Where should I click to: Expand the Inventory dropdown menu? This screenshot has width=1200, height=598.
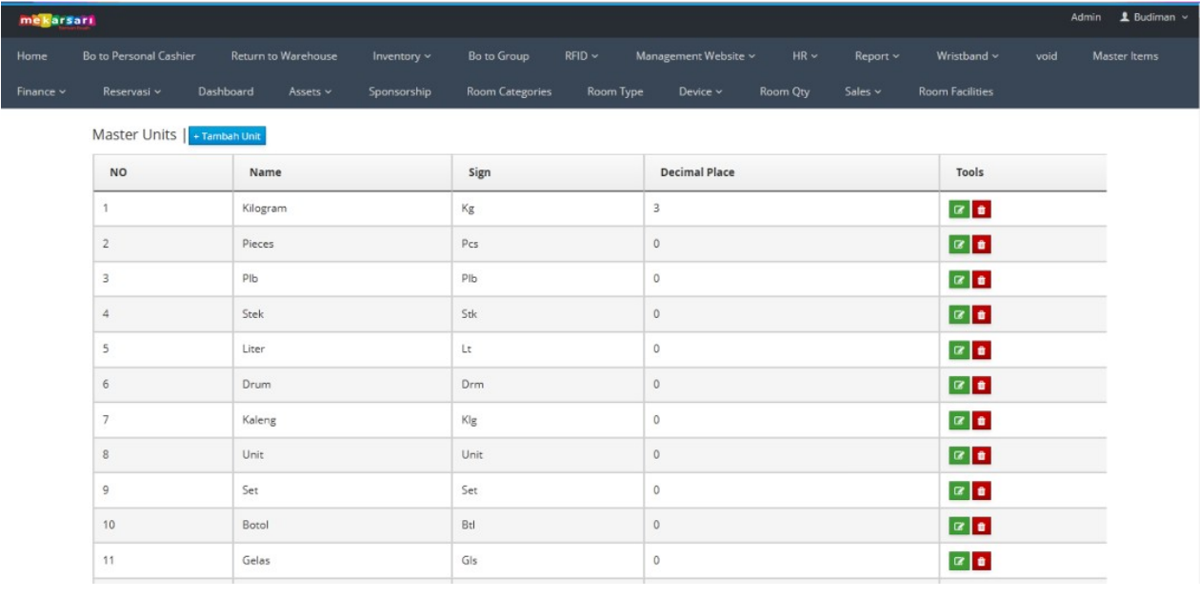coord(402,56)
